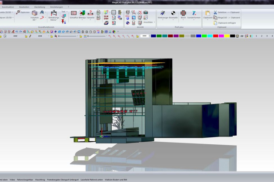Select the Bitmaps tool icon
This screenshot has width=274, height=182.
click(x=82, y=14)
